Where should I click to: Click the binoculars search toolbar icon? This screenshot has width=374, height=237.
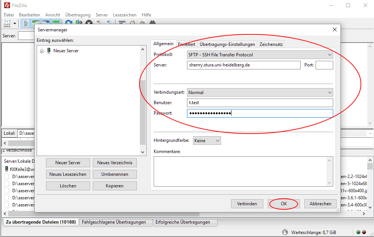click(153, 23)
